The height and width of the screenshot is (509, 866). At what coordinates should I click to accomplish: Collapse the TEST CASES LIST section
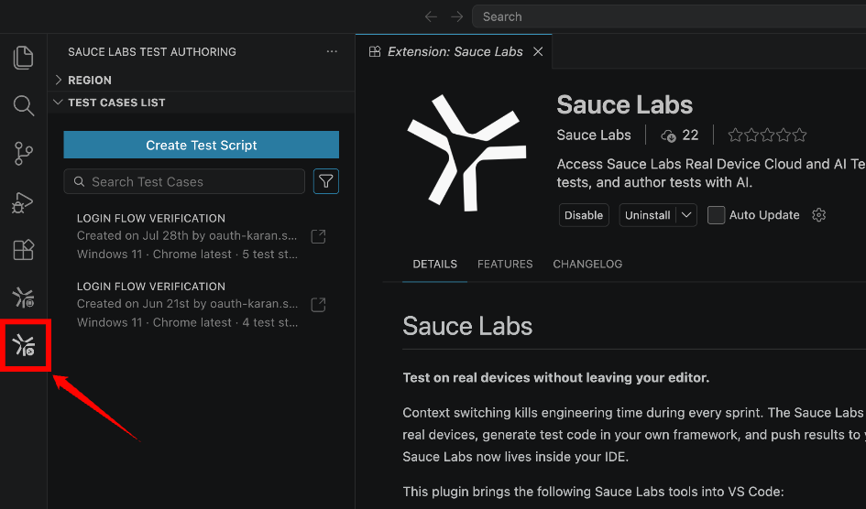(x=201, y=103)
